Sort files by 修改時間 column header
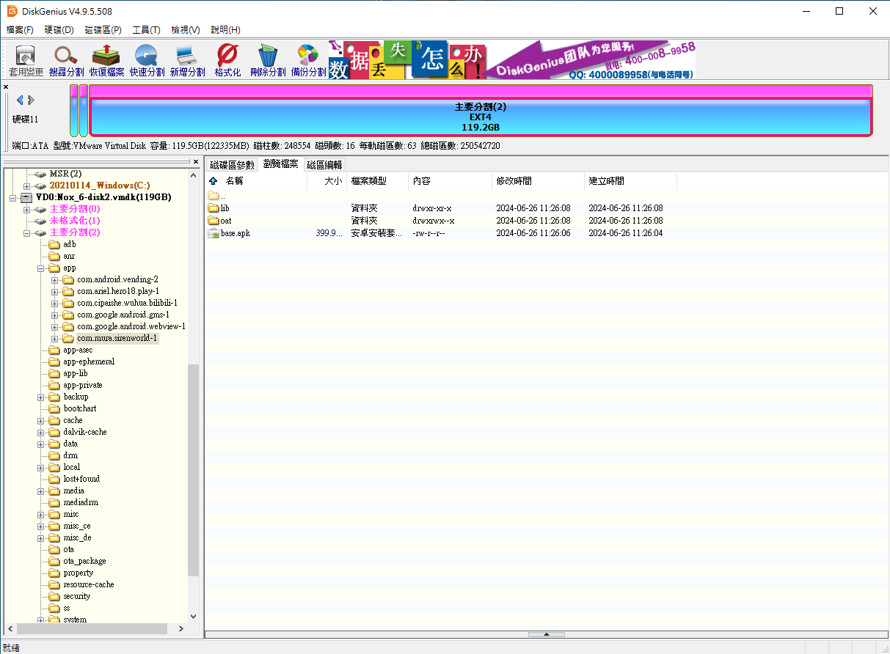This screenshot has width=890, height=654. coord(514,181)
